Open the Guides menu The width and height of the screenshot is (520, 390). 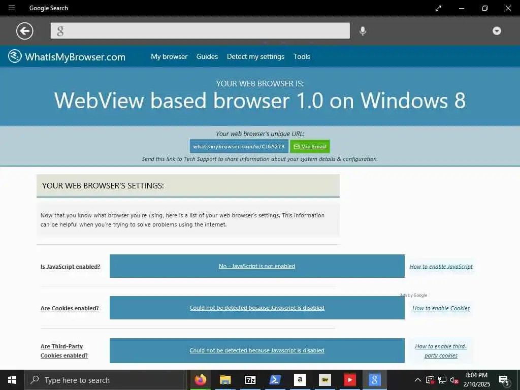pos(207,57)
